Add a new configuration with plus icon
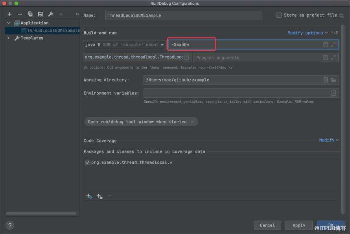350x234 pixels. click(9, 14)
